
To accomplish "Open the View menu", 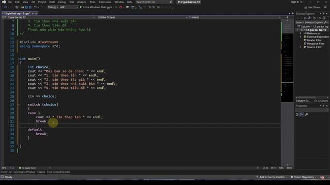I will tap(25, 2).
